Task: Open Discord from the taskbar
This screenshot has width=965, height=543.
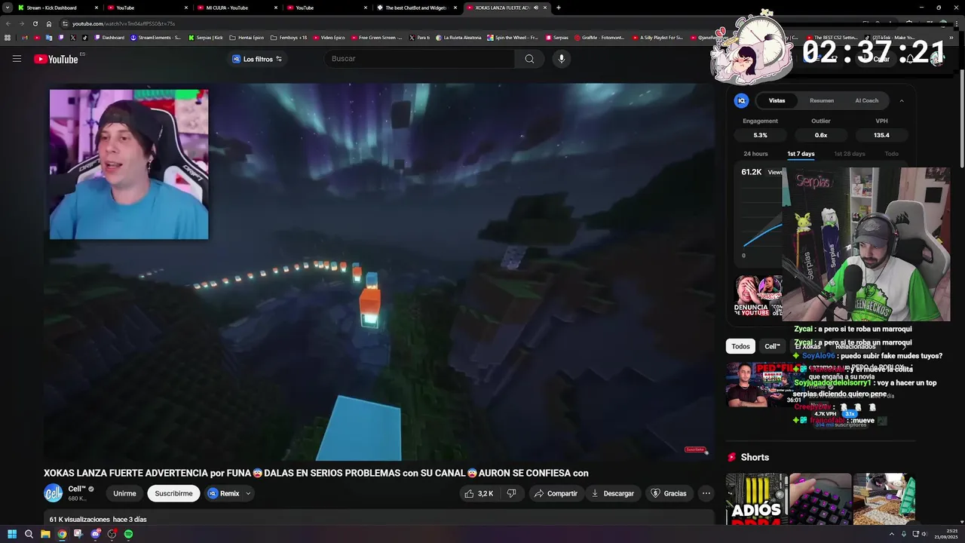Action: coord(95,534)
